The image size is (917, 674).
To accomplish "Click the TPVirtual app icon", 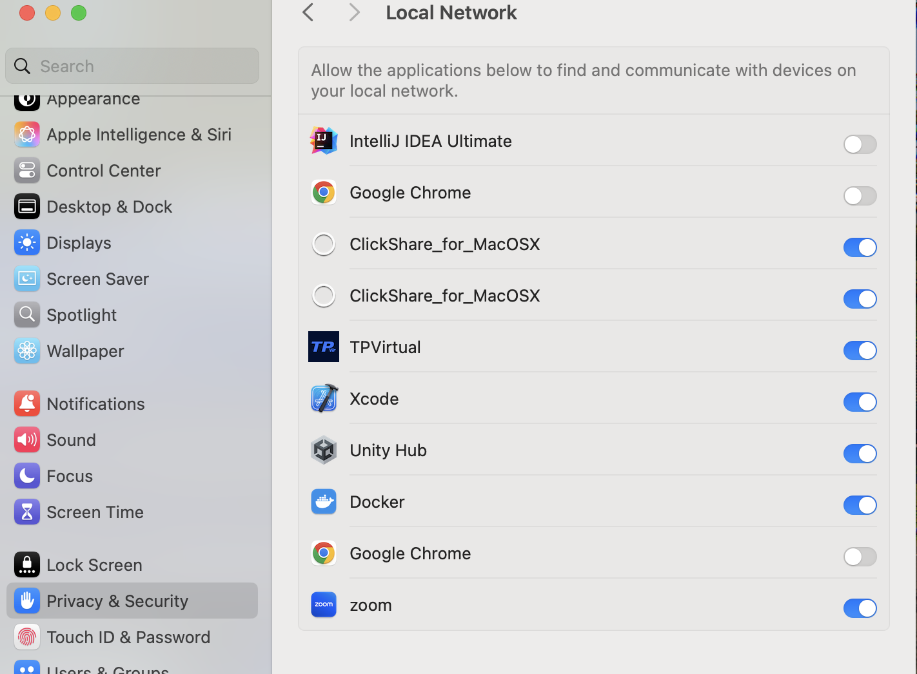I will pyautogui.click(x=324, y=347).
